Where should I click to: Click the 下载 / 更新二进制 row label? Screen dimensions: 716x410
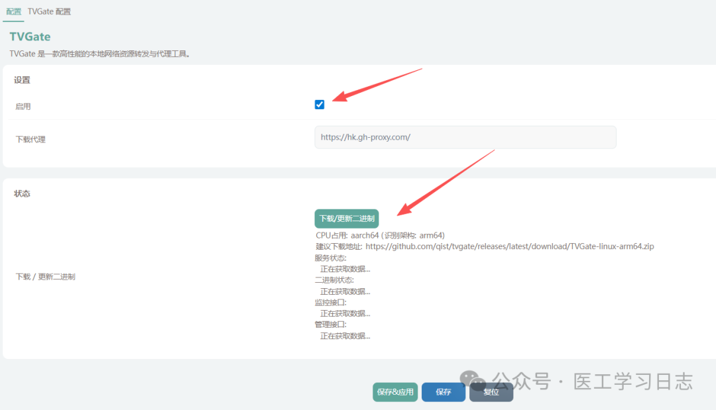pyautogui.click(x=45, y=276)
